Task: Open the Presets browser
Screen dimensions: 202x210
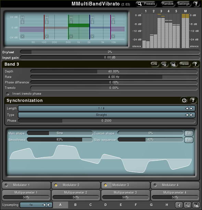Action: (146, 4)
